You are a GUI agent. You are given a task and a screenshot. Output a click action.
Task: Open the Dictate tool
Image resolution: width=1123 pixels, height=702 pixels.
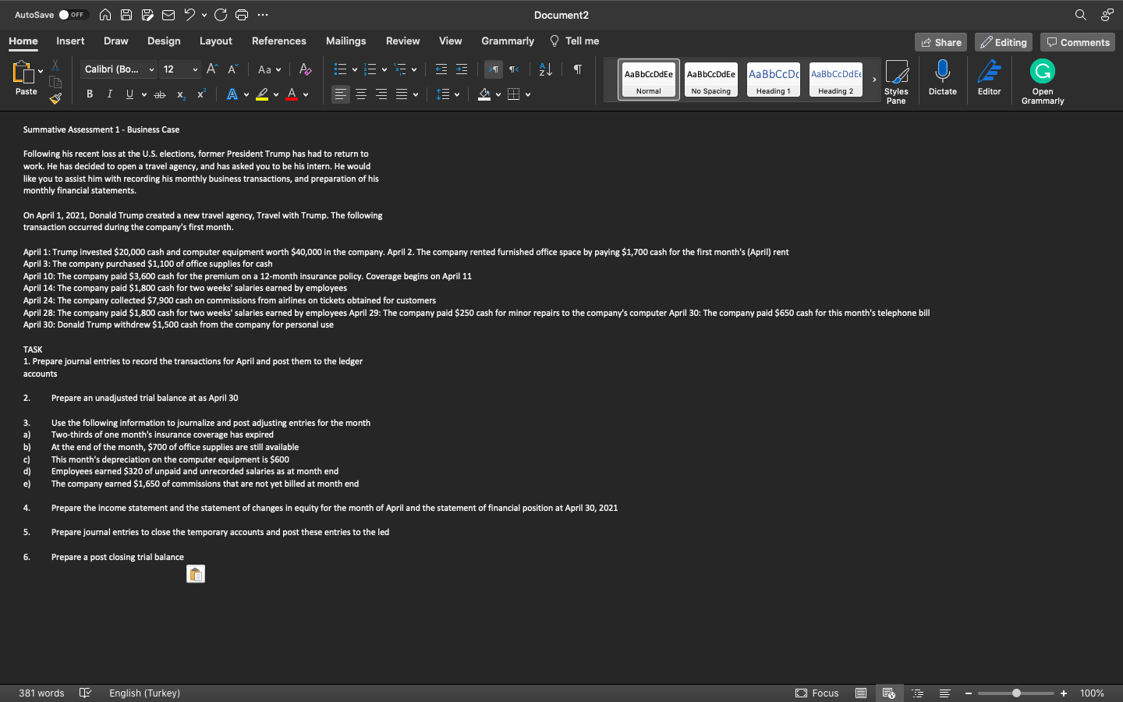942,78
